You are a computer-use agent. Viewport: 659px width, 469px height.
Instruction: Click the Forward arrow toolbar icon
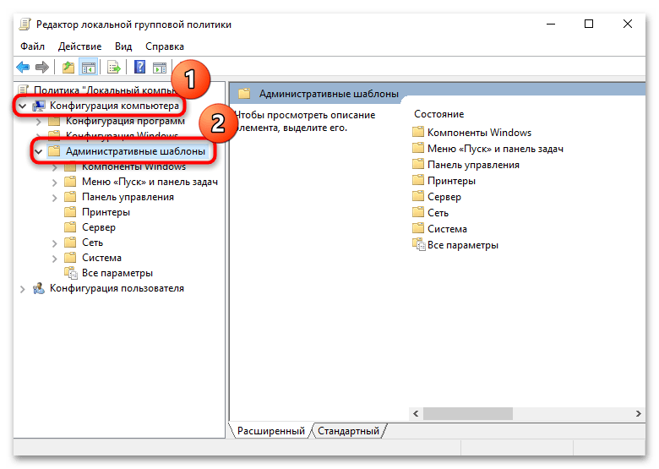pos(42,67)
